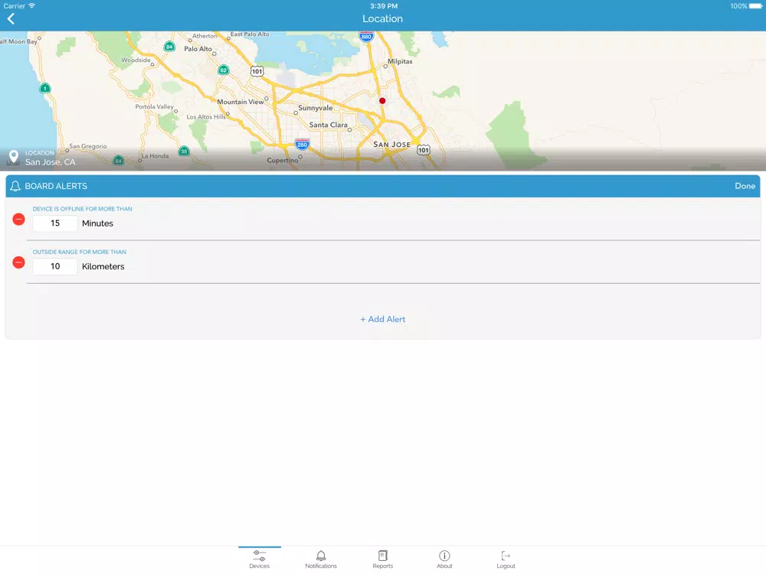Viewport: 766px width, 574px height.
Task: Click the Board Alerts bell icon
Action: (15, 186)
